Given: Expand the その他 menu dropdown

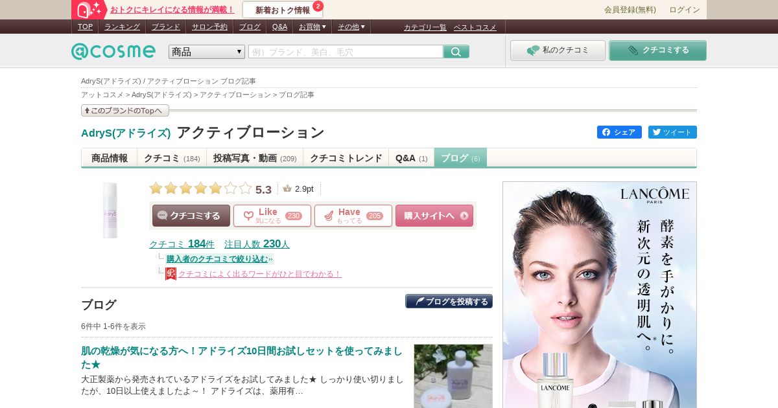Looking at the screenshot, I should [x=351, y=27].
